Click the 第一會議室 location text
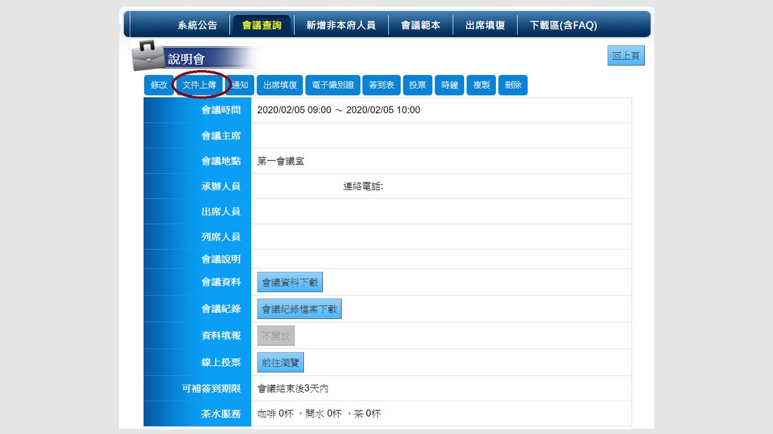The image size is (773, 434). coord(281,161)
